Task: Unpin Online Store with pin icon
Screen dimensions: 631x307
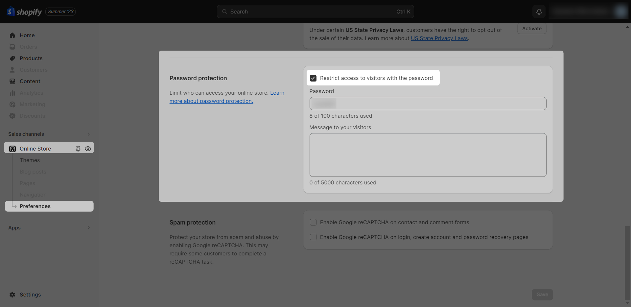Action: (78, 149)
